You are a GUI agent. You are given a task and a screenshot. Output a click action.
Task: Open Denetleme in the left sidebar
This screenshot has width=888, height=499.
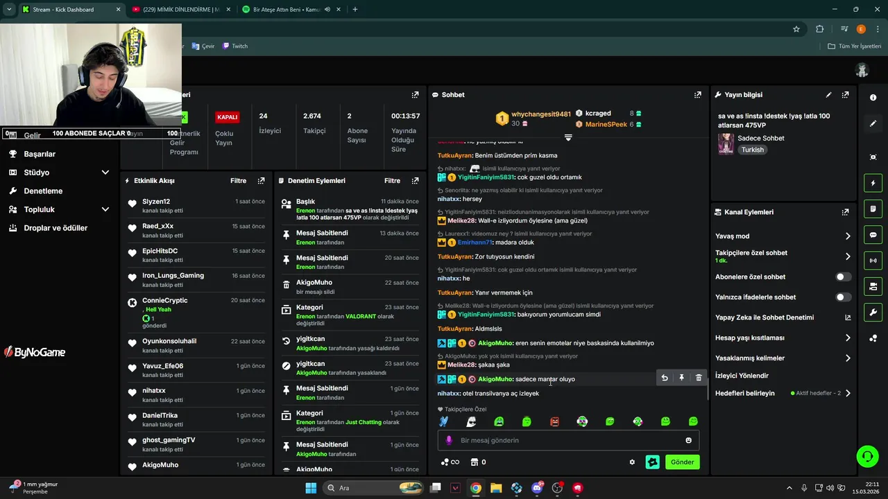pos(43,191)
